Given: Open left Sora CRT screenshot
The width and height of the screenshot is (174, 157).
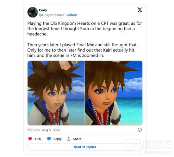Looking at the screenshot, I should coord(56,93).
